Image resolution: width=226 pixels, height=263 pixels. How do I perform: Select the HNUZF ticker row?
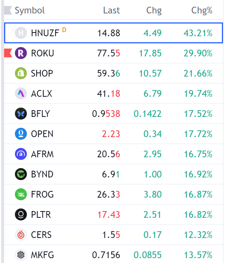112,33
